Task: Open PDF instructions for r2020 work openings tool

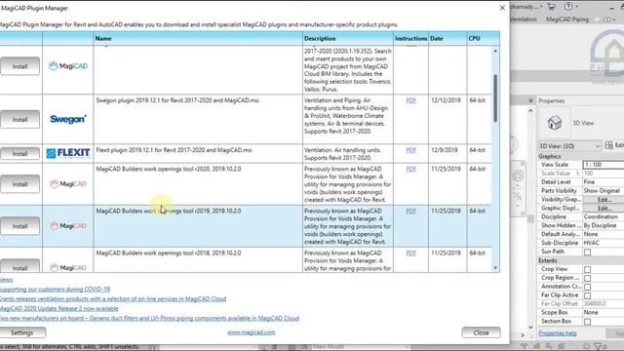Action: point(410,169)
